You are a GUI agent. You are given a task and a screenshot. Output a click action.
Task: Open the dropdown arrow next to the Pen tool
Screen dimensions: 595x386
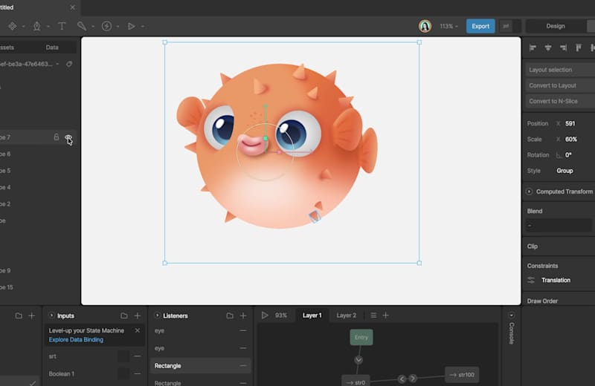click(48, 27)
